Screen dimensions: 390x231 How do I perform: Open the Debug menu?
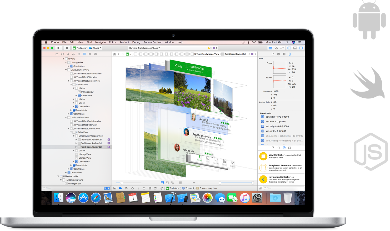136,42
